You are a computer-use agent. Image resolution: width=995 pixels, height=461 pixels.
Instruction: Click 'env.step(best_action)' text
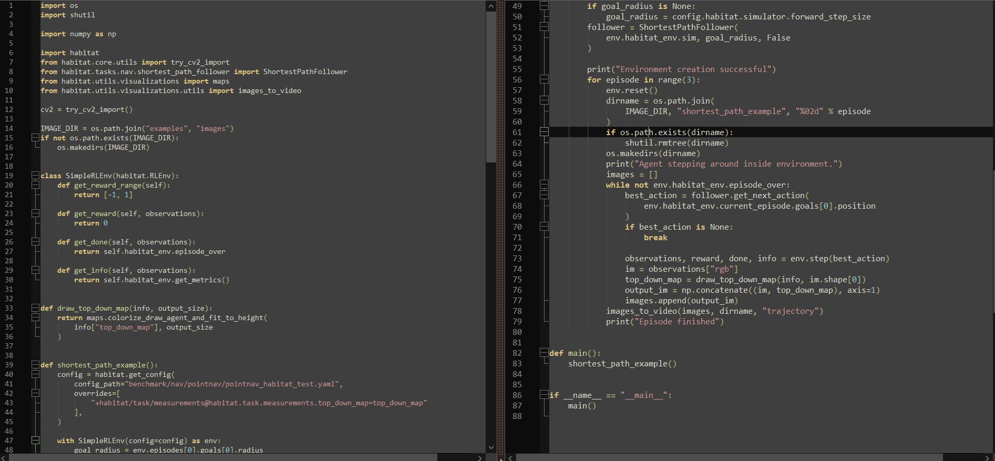pyautogui.click(x=840, y=258)
